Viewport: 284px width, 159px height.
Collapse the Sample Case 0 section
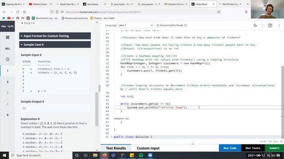pyautogui.click(x=55, y=45)
